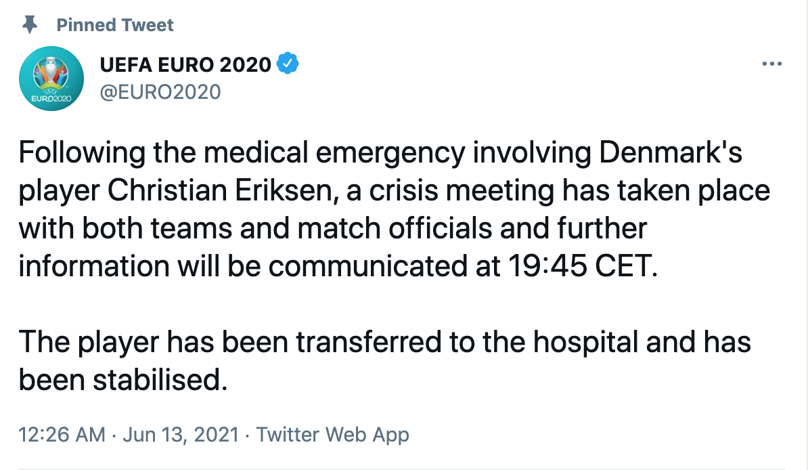The width and height of the screenshot is (808, 470).
Task: Click the pin icon above the tweet
Action: (30, 25)
